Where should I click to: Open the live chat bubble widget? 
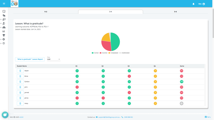[x=5, y=115]
